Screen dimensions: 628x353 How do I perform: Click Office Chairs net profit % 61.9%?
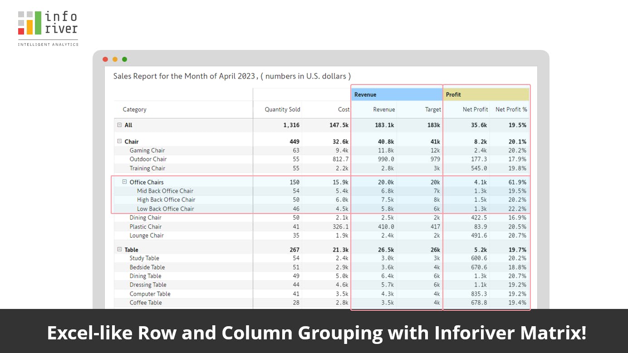click(517, 182)
